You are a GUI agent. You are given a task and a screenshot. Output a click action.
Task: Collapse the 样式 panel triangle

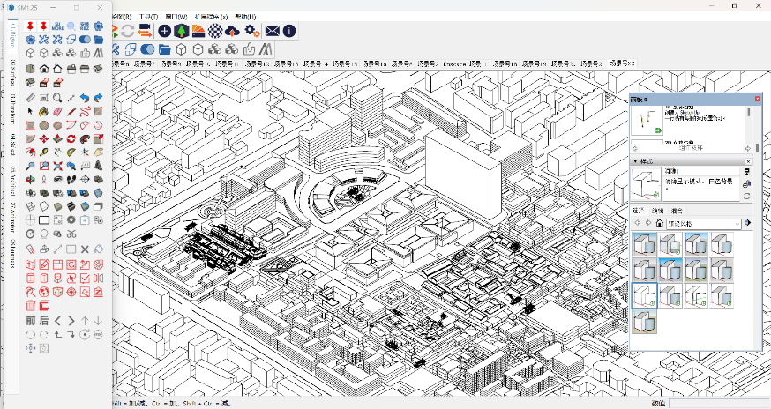pos(635,160)
